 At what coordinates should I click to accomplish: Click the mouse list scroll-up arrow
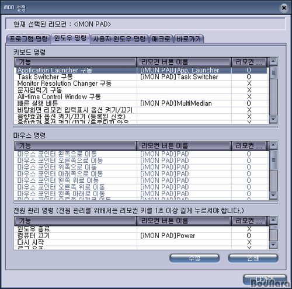point(273,145)
